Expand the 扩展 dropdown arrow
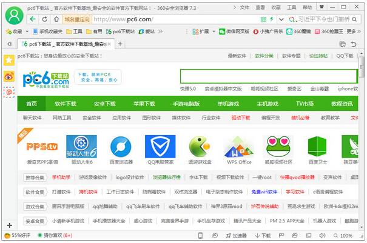This screenshot has width=367, height=243. pyautogui.click(x=214, y=32)
